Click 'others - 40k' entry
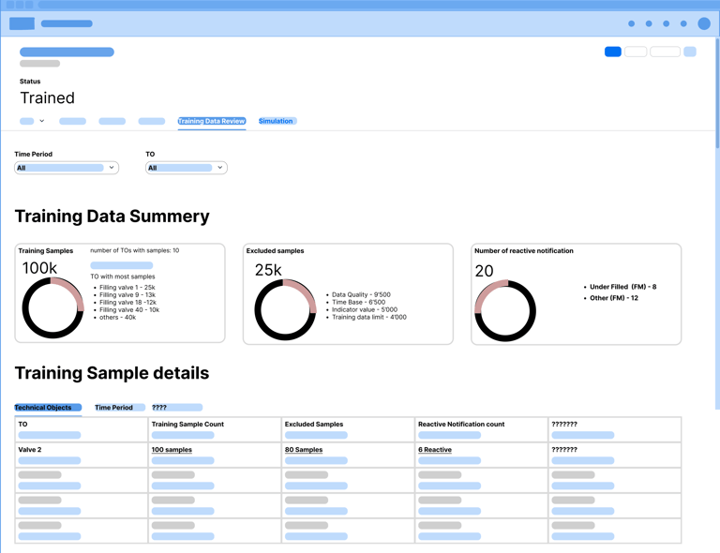The width and height of the screenshot is (720, 553). 117,318
